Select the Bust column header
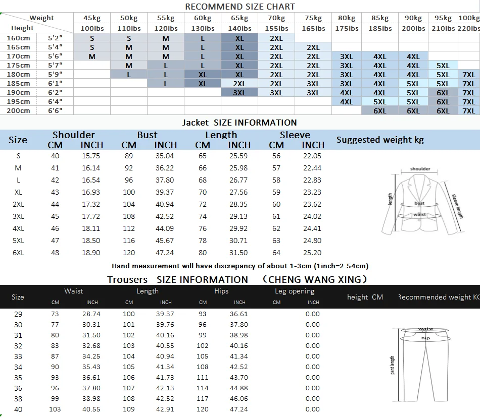 tap(147, 135)
